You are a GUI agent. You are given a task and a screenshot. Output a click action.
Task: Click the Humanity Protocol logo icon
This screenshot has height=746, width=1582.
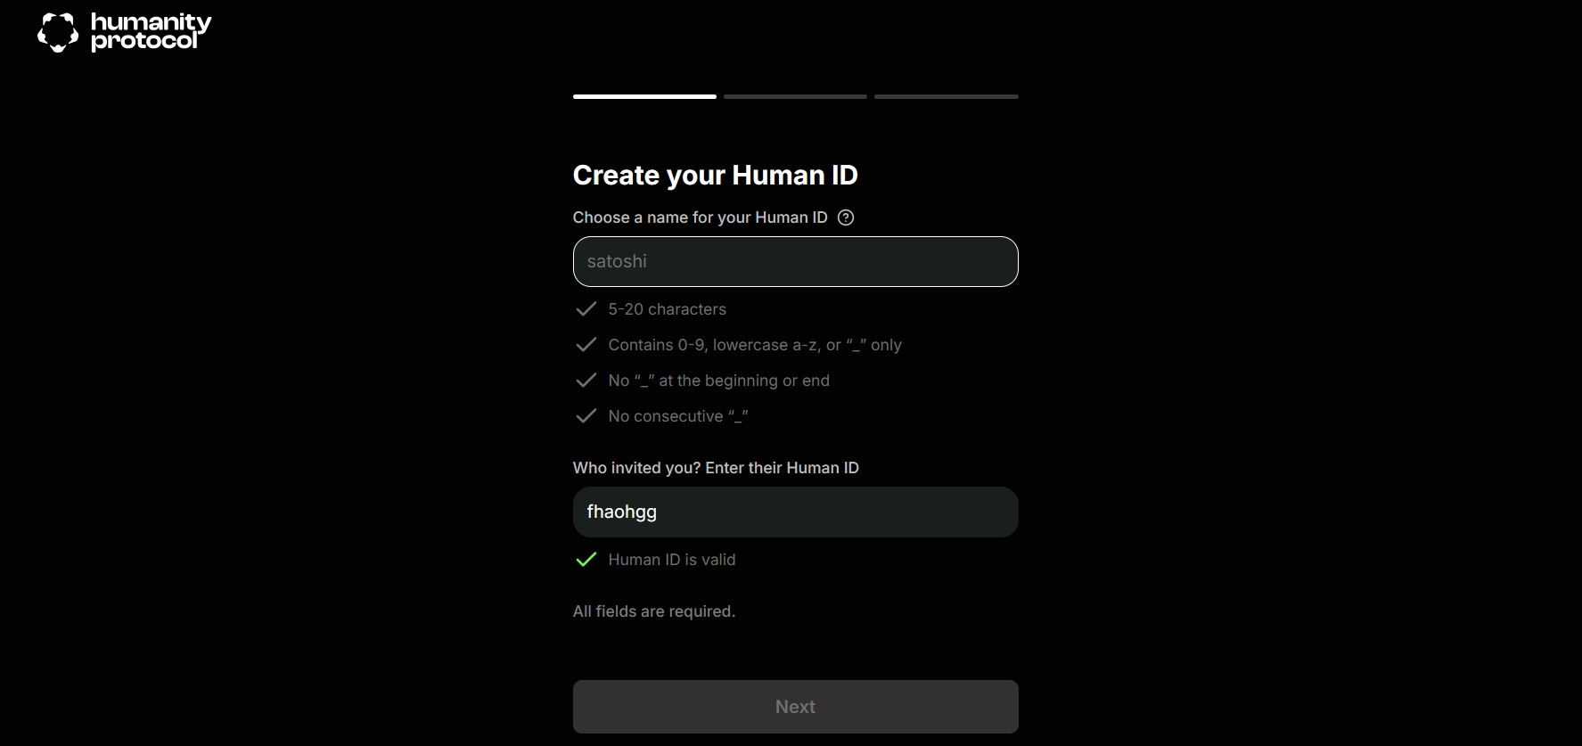point(58,32)
